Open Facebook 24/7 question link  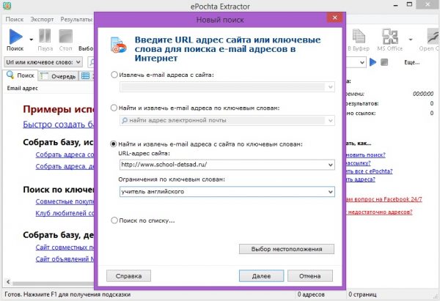click(x=384, y=199)
